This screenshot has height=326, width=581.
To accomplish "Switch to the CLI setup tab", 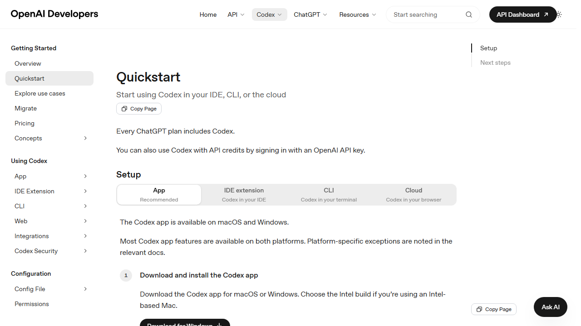I will tap(329, 195).
